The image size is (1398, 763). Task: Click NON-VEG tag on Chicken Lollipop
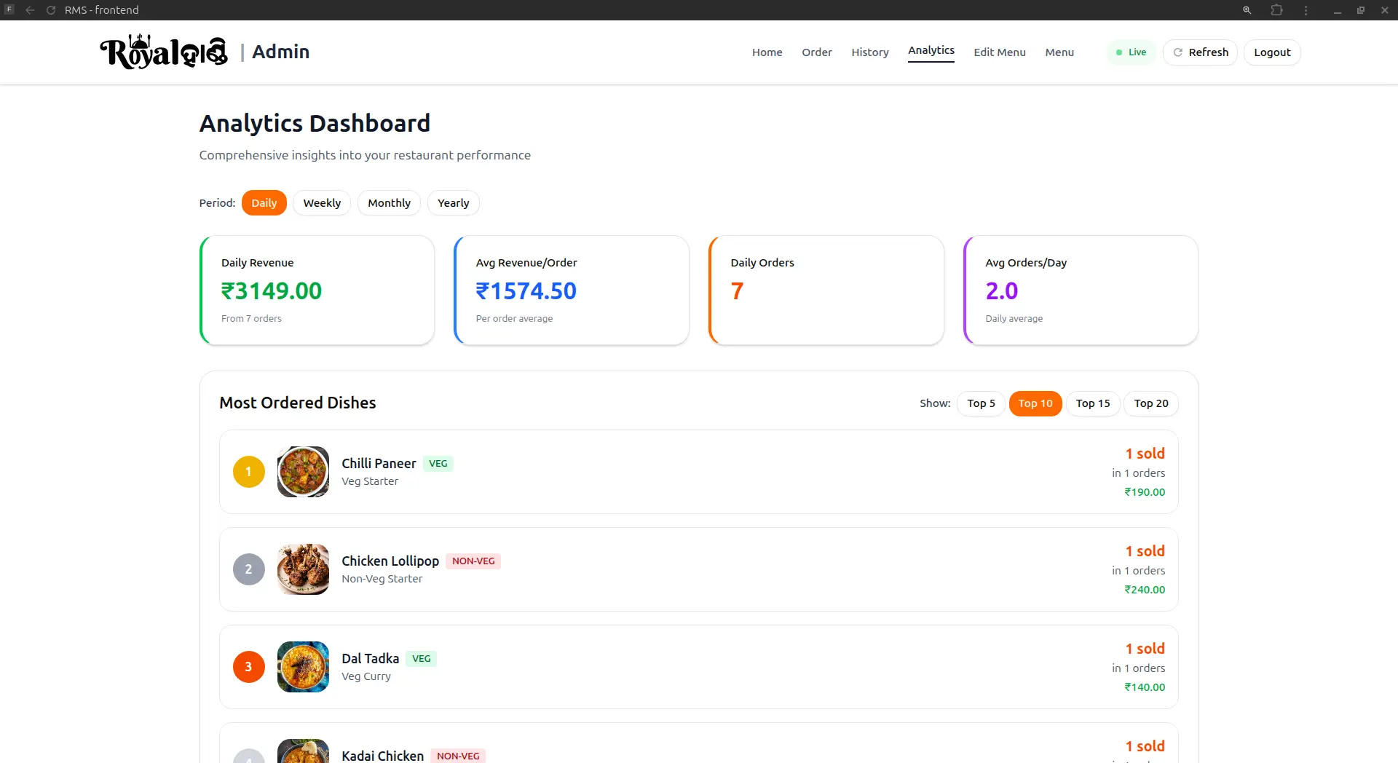[473, 561]
